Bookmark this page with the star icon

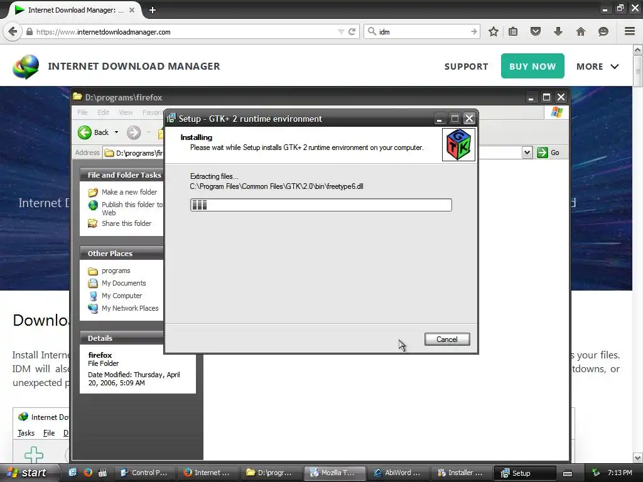tap(494, 31)
